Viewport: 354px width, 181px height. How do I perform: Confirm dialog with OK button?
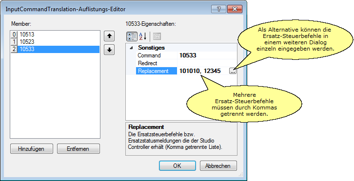point(177,165)
